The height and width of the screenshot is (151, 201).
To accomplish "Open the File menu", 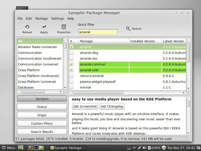I will [x=20, y=18].
